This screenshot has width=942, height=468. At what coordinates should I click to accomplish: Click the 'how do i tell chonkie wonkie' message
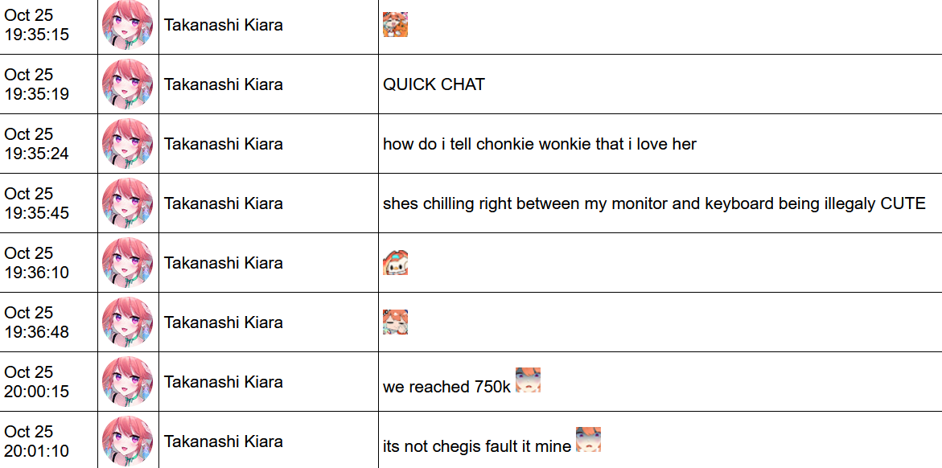click(540, 144)
